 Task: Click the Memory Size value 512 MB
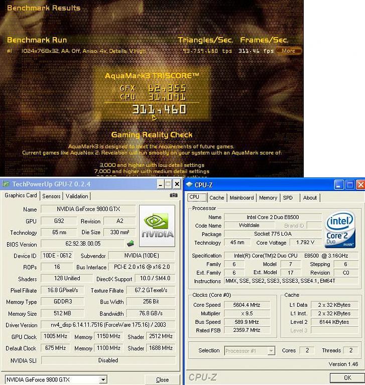click(62, 313)
